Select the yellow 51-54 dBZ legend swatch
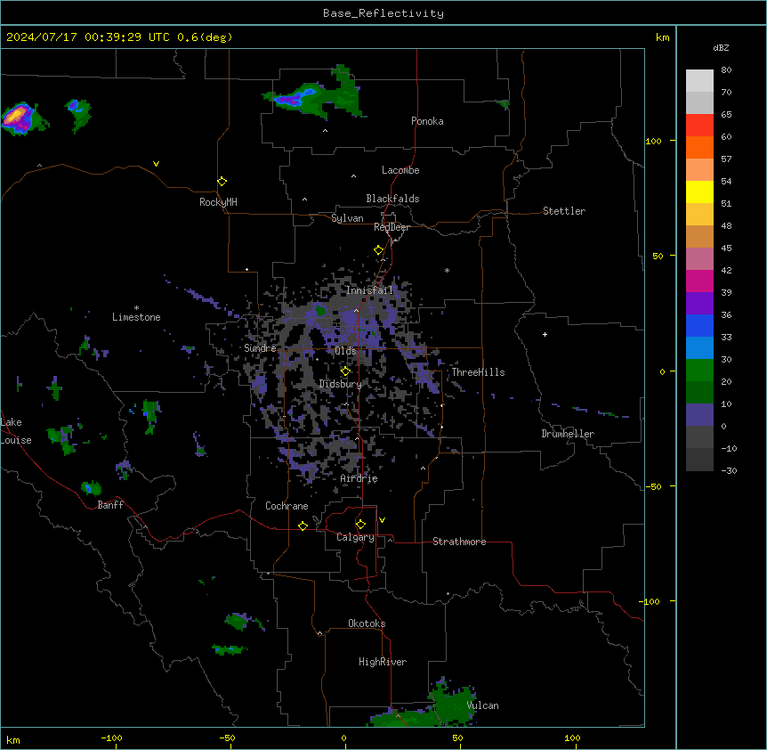The width and height of the screenshot is (767, 750). point(699,192)
